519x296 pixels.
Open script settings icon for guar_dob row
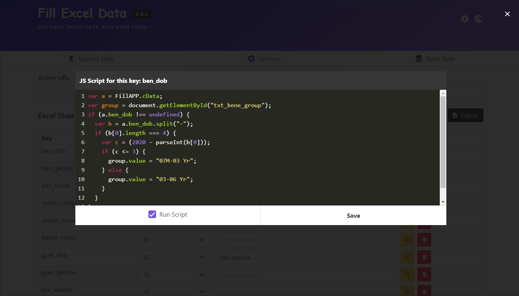pos(407,257)
